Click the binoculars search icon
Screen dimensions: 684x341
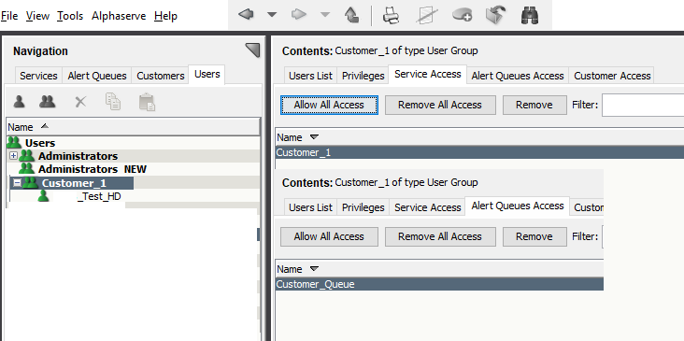530,15
